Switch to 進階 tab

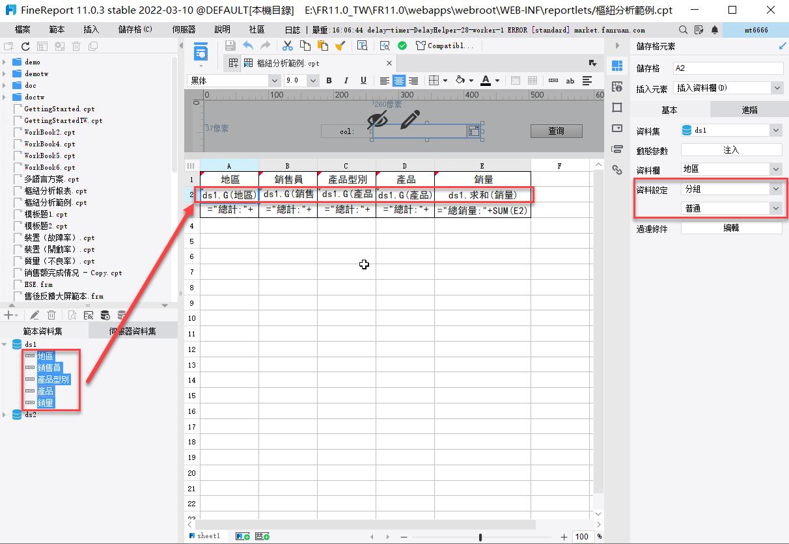click(749, 110)
